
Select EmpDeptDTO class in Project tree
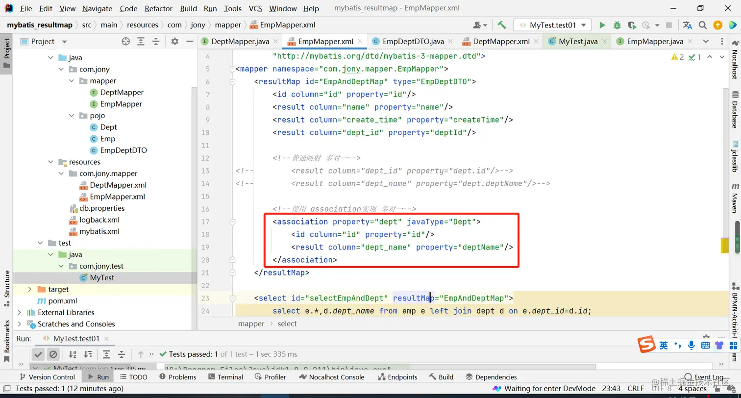(x=123, y=150)
